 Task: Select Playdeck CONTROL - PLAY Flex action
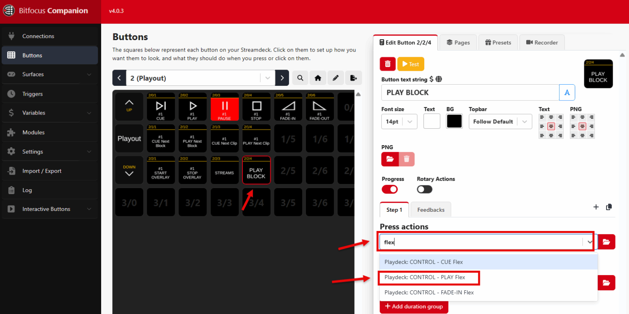tap(429, 278)
